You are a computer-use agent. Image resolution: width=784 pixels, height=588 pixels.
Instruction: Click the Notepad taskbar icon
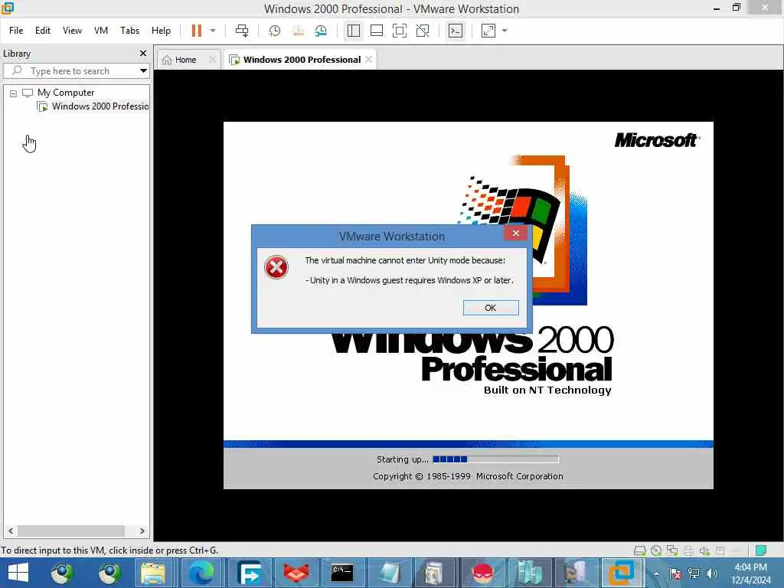(388, 573)
